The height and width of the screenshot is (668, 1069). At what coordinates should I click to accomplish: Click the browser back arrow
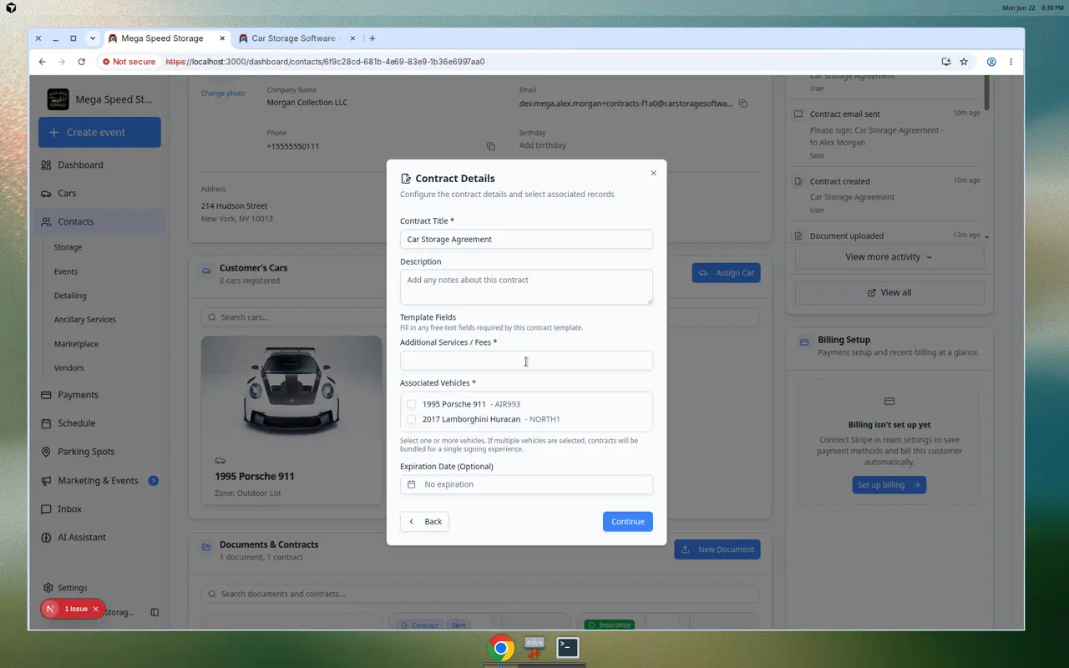(x=43, y=62)
